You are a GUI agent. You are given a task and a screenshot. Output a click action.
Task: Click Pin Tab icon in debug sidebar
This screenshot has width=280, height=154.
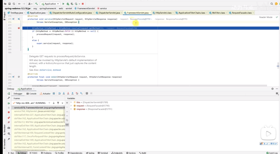[x=9, y=139]
